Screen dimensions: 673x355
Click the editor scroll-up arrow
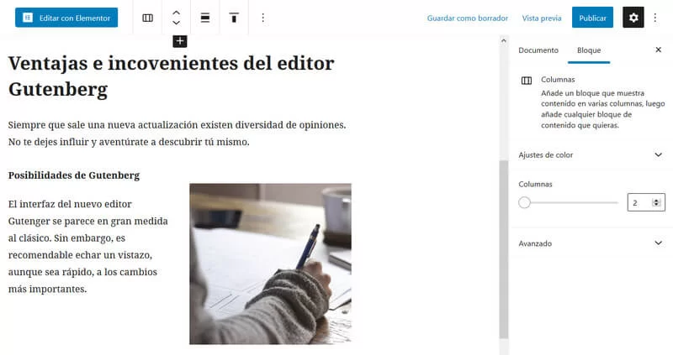pyautogui.click(x=503, y=40)
